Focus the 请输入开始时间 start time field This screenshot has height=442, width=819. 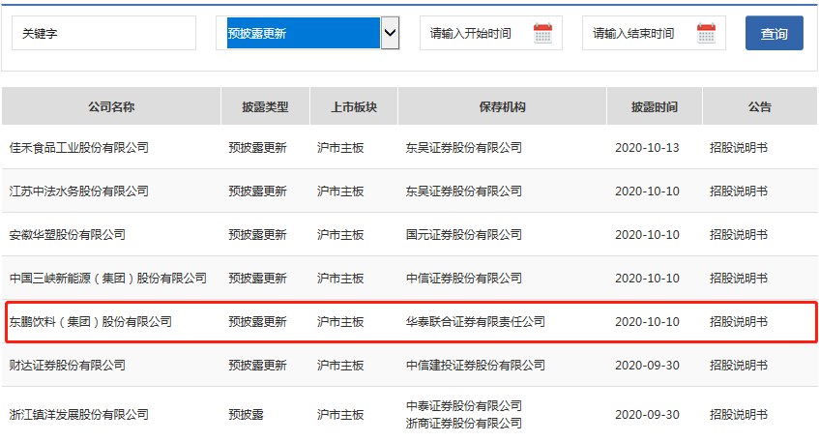[x=491, y=33]
